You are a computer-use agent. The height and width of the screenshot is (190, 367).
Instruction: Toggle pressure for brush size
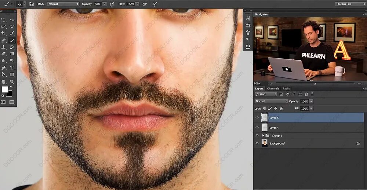[x=155, y=4]
